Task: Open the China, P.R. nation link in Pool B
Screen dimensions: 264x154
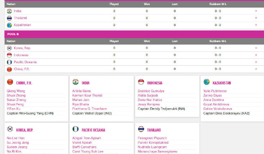Action: click(22, 69)
